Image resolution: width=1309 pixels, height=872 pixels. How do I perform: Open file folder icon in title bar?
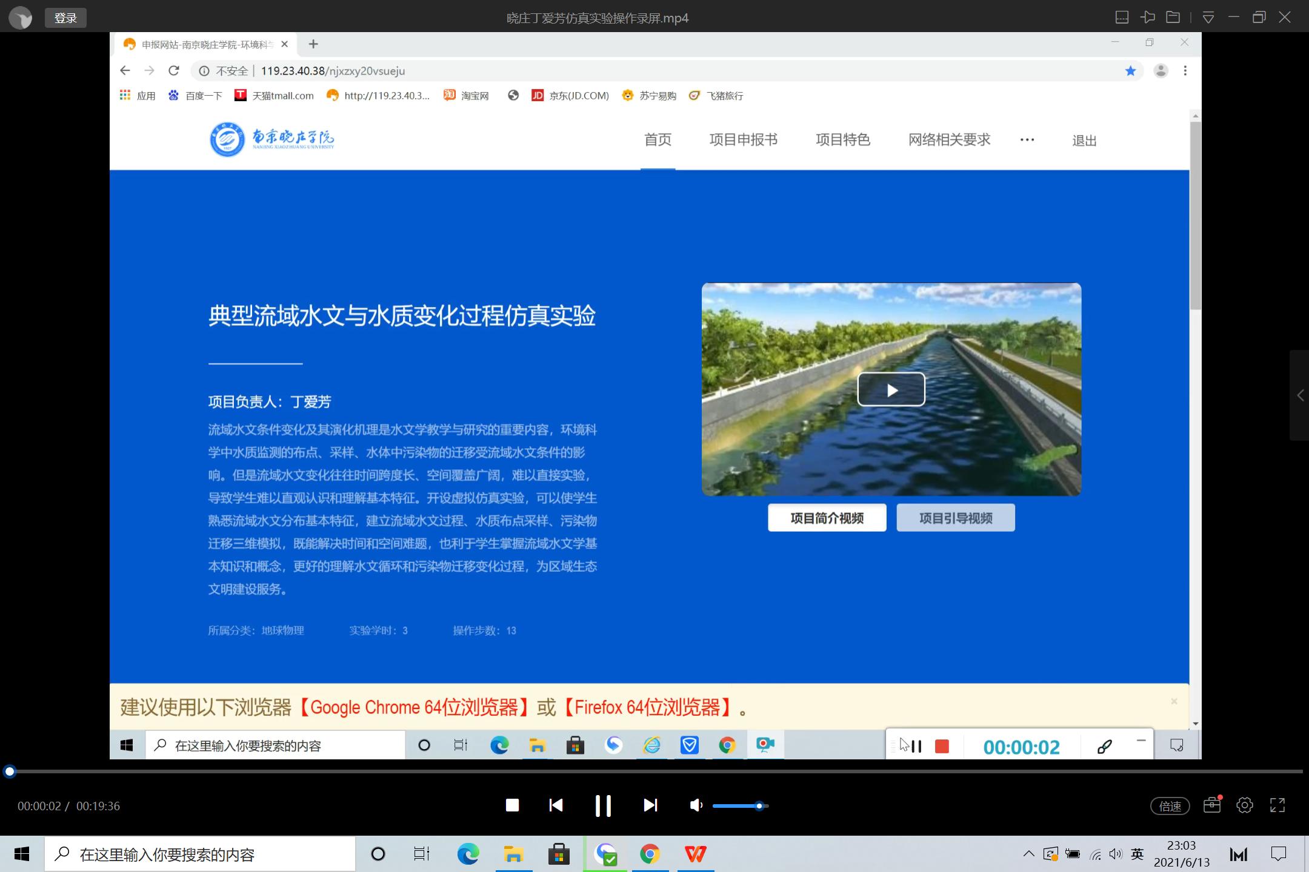(x=1173, y=18)
